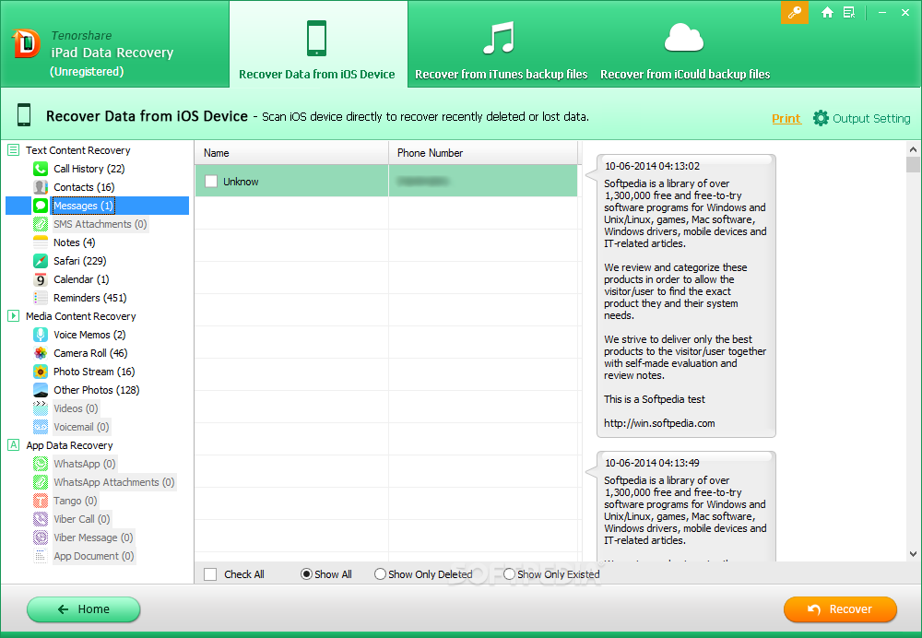Click the scrollbar up arrow
The image size is (922, 638).
(x=913, y=148)
